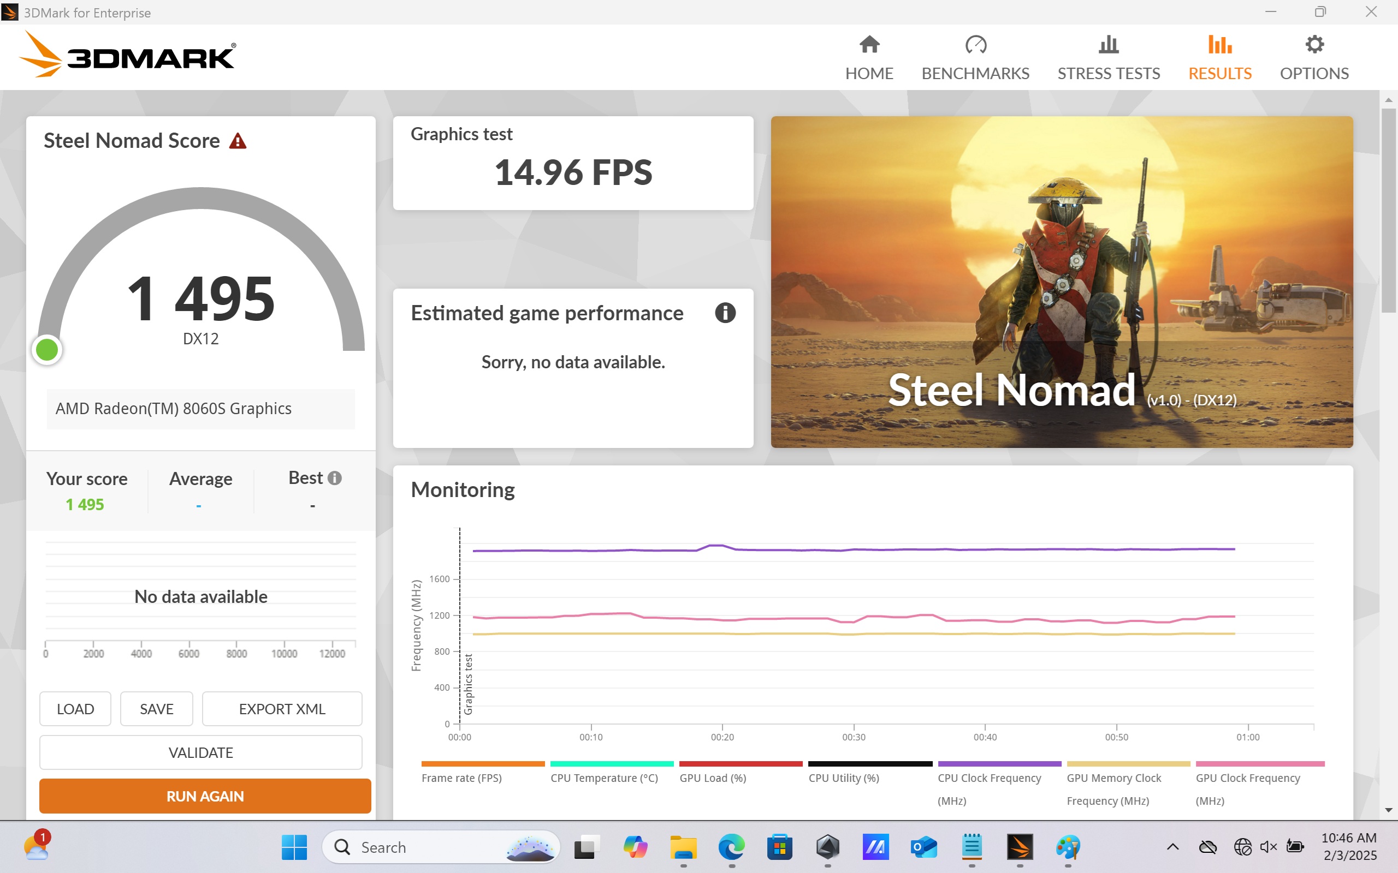Click the CPU Clock Frequency purple legend swatch
The image size is (1398, 873).
999,764
